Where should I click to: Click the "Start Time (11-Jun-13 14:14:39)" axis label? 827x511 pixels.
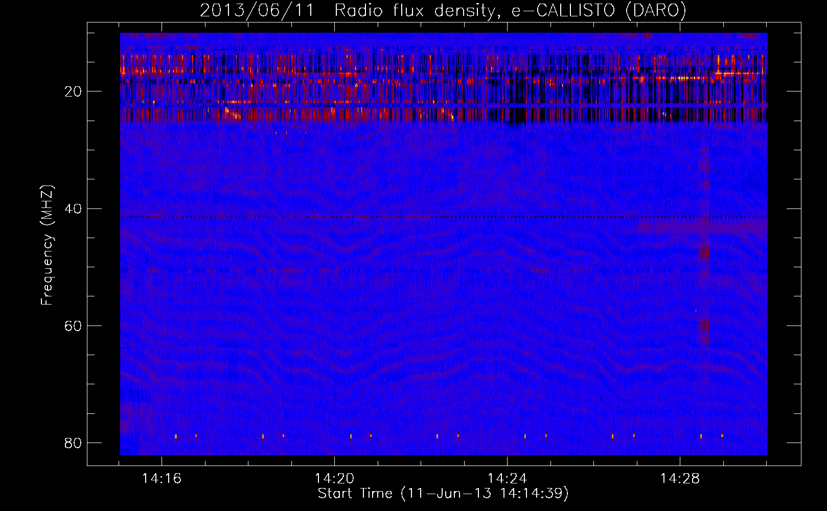[x=443, y=494]
